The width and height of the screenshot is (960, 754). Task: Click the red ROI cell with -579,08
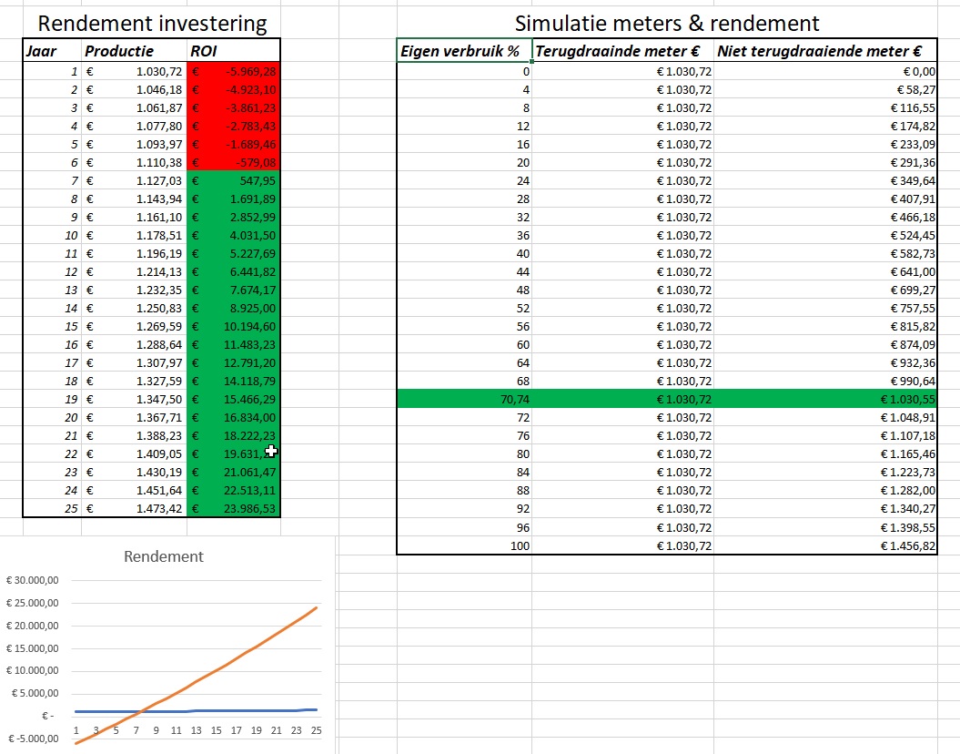click(x=234, y=162)
